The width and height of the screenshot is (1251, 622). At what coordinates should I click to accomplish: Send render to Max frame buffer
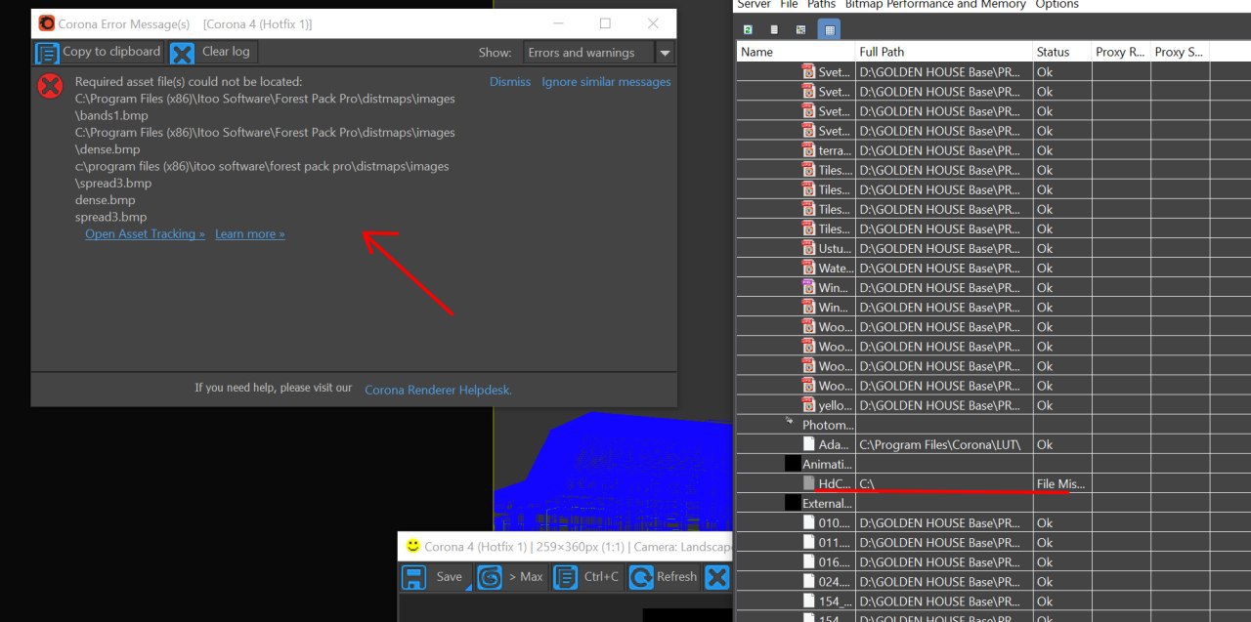click(511, 577)
